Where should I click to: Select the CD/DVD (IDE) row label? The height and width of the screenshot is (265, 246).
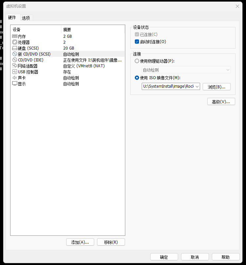(x=31, y=60)
